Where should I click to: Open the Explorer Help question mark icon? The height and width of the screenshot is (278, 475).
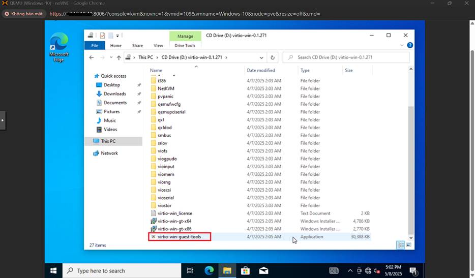409,45
